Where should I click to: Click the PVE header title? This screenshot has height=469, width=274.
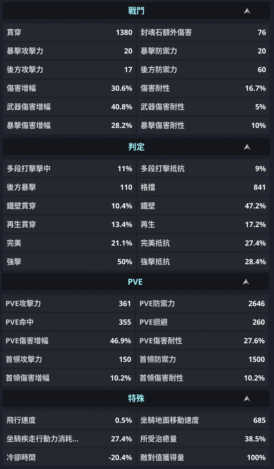pos(135,282)
